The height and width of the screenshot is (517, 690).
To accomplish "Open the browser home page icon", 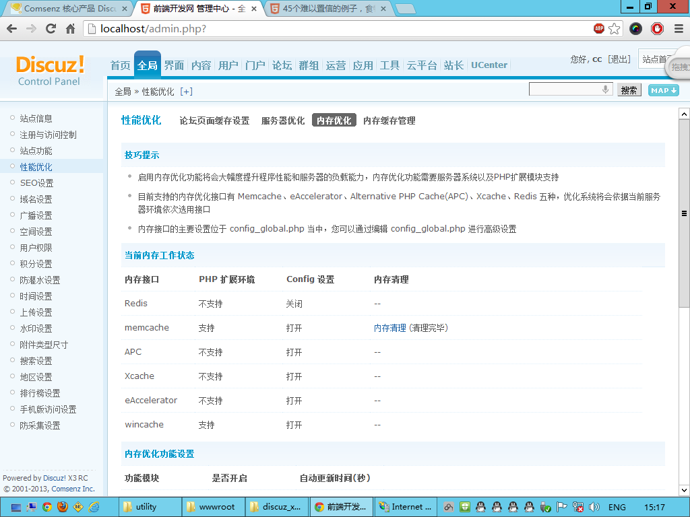I will (x=70, y=29).
